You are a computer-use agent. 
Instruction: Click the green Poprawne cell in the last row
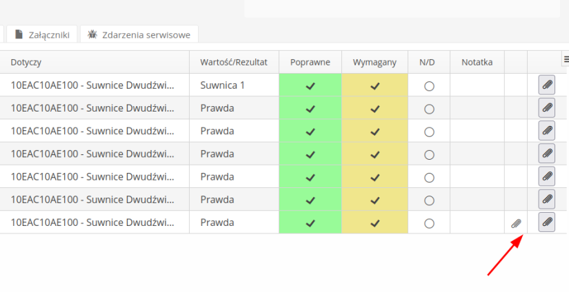(310, 223)
